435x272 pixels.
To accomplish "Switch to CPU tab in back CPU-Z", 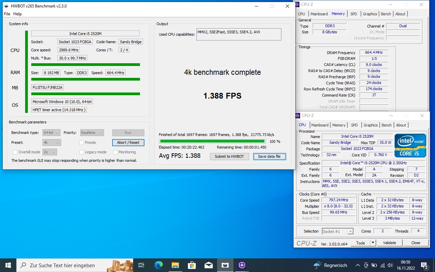I will [x=301, y=14].
